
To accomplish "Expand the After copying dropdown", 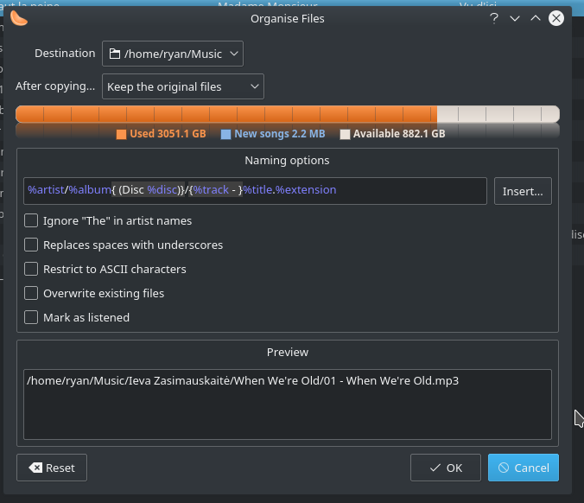I will pos(183,86).
